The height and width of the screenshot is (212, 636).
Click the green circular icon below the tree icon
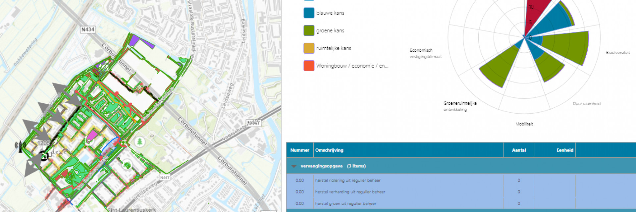point(127,164)
